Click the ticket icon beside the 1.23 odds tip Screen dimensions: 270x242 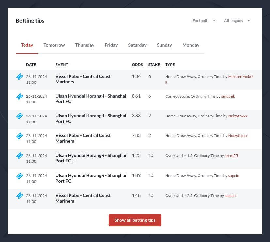pyautogui.click(x=20, y=156)
